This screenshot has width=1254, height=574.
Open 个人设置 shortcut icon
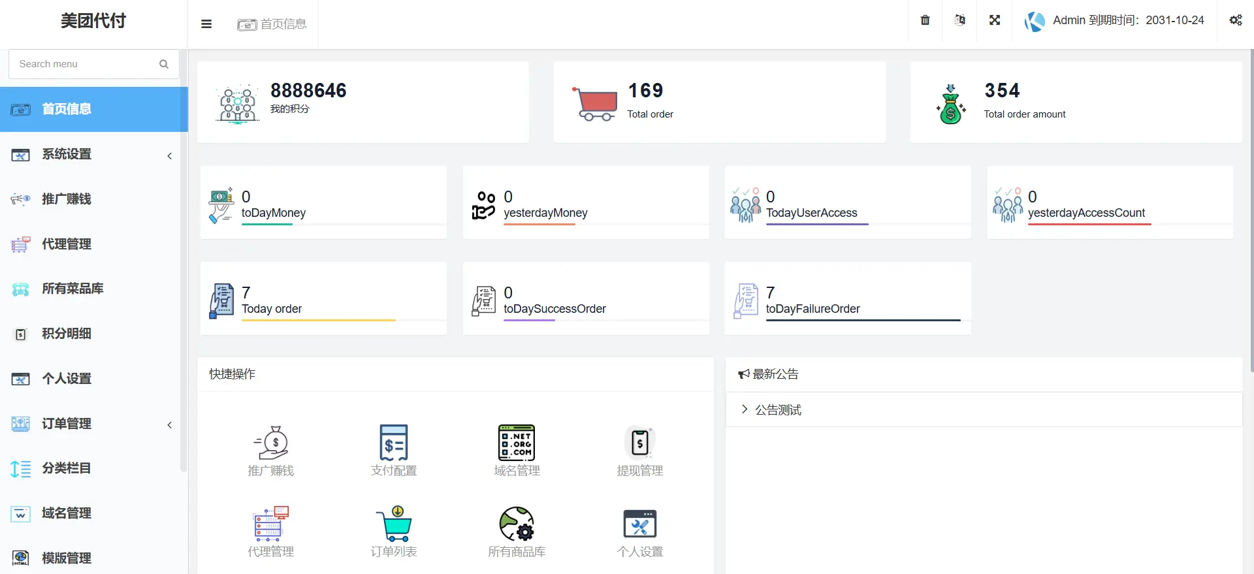(640, 524)
